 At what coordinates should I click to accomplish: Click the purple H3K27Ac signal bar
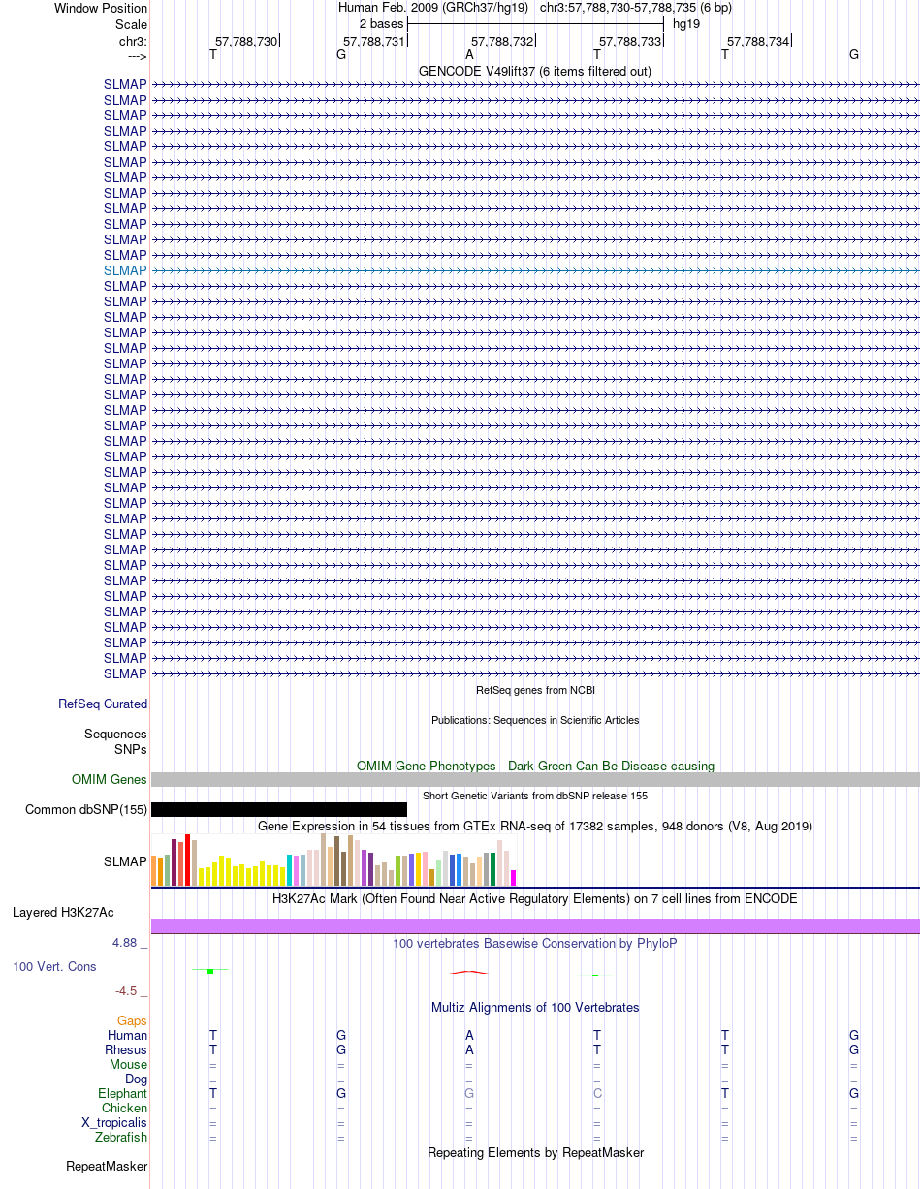tap(535, 925)
